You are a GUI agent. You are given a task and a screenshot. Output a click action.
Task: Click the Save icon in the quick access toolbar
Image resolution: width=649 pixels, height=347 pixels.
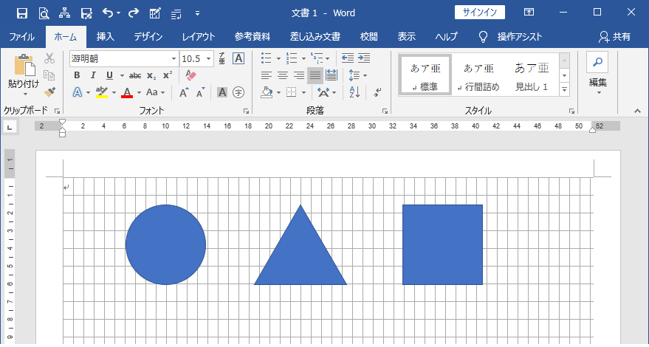(x=22, y=13)
